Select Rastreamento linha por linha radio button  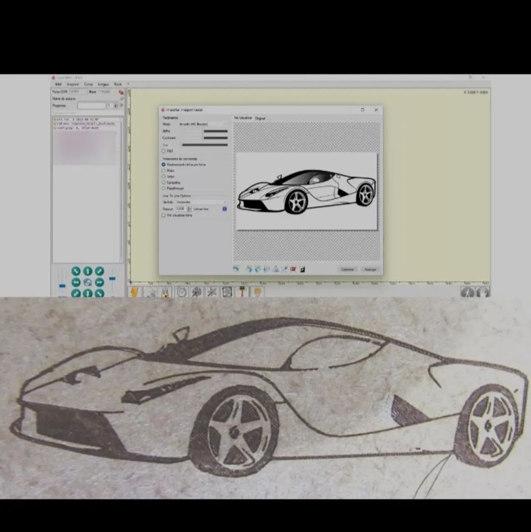tap(164, 165)
